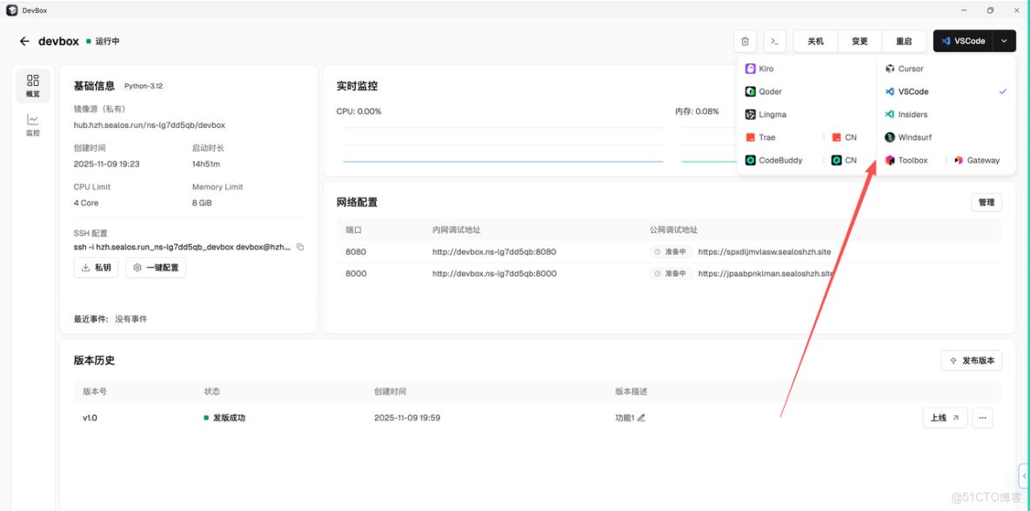Open the 概览 overview panel in the sidebar

pos(32,85)
